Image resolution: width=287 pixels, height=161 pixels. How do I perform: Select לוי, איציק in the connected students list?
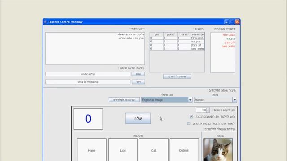pyautogui.click(x=230, y=42)
